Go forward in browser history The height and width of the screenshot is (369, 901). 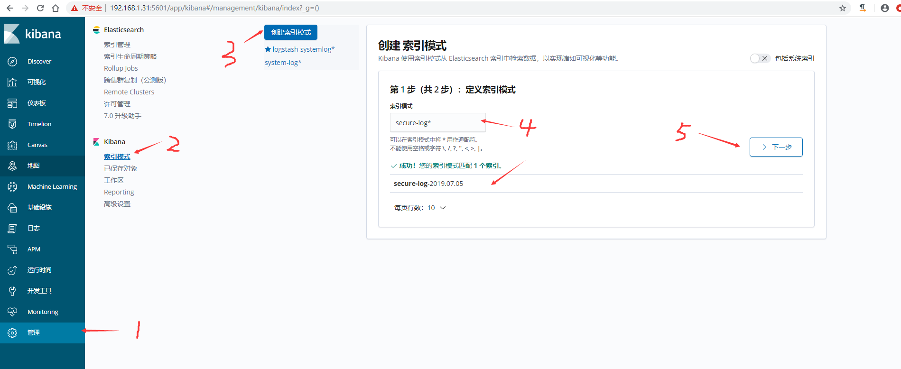point(25,8)
